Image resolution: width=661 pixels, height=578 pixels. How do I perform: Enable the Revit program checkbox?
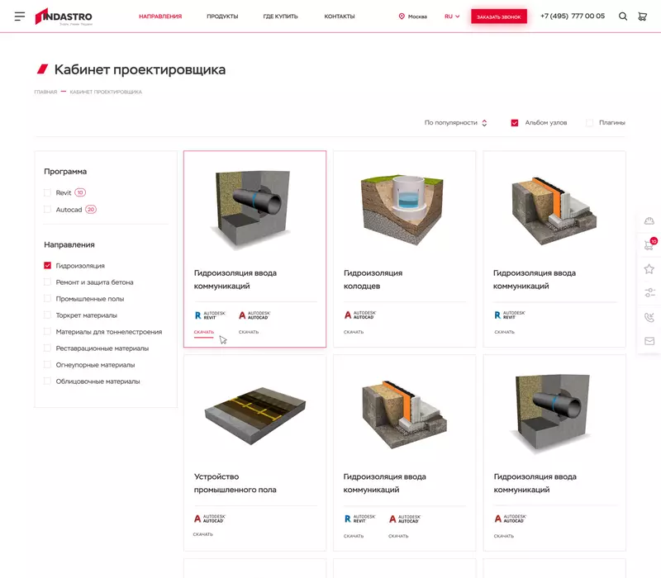pyautogui.click(x=48, y=192)
